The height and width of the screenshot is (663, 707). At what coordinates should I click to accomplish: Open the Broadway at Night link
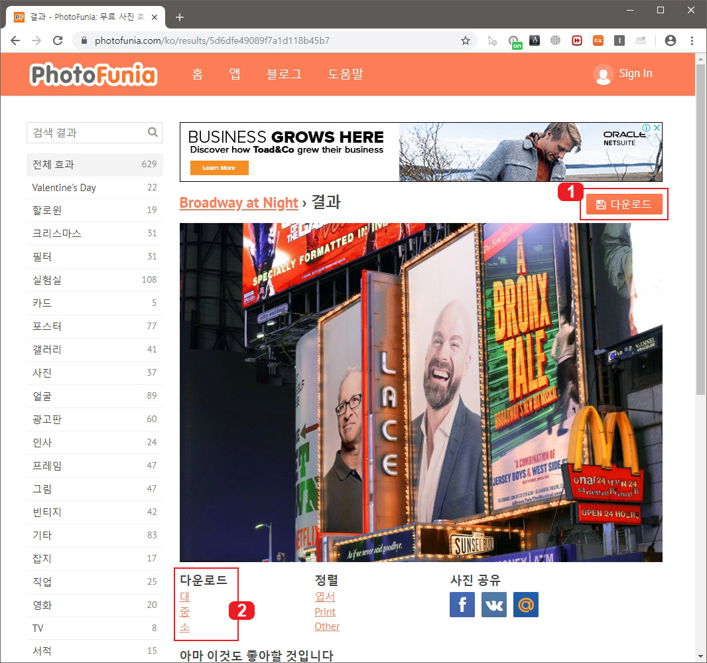click(239, 203)
